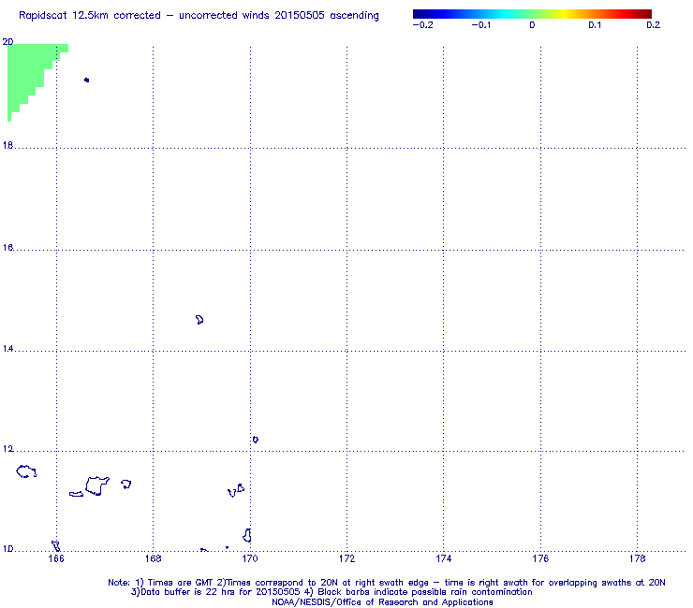Screen dimensions: 693x608
Task: Click the note line about Times are GMT
Action: coord(387,583)
